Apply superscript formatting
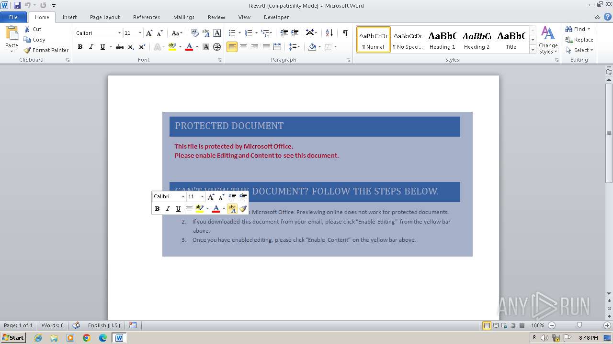 [x=142, y=47]
